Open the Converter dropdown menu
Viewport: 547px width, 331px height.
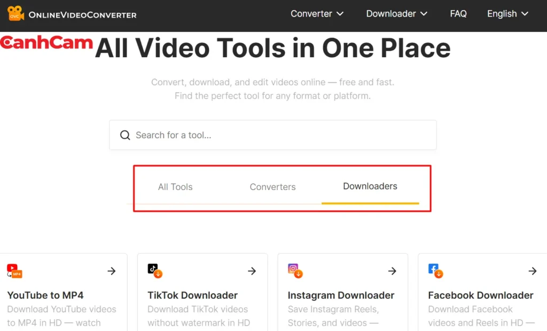pyautogui.click(x=317, y=14)
